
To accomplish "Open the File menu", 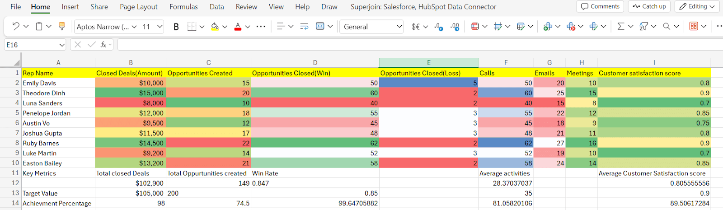I will pos(16,7).
